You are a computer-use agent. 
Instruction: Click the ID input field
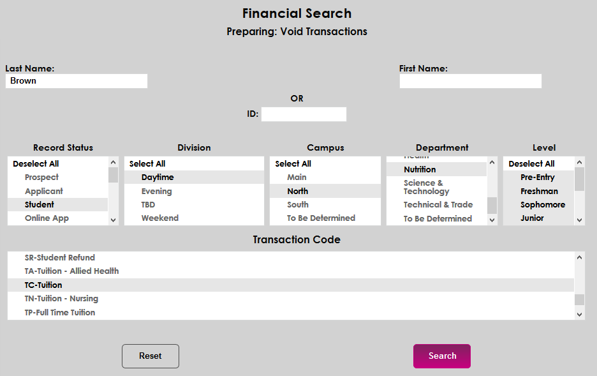[304, 114]
